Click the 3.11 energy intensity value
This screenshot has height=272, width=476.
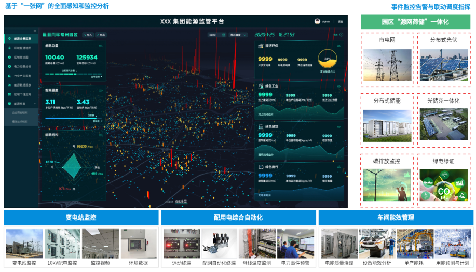click(50, 102)
